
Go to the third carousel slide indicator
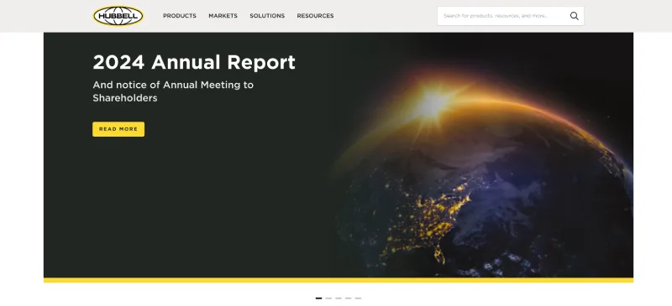[339, 298]
